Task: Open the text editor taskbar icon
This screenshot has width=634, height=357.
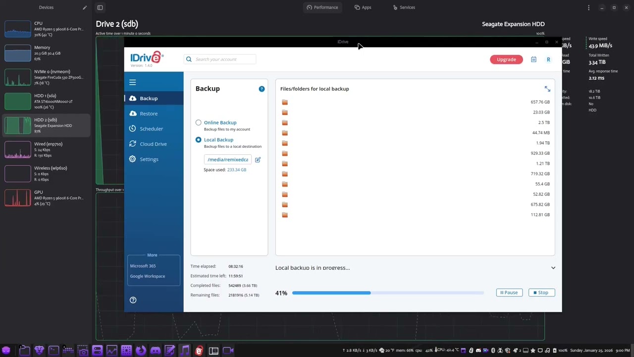Action: tap(170, 351)
